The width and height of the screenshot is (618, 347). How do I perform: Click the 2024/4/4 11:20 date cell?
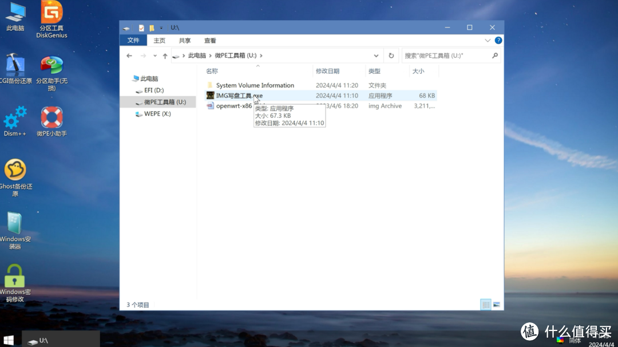click(336, 85)
